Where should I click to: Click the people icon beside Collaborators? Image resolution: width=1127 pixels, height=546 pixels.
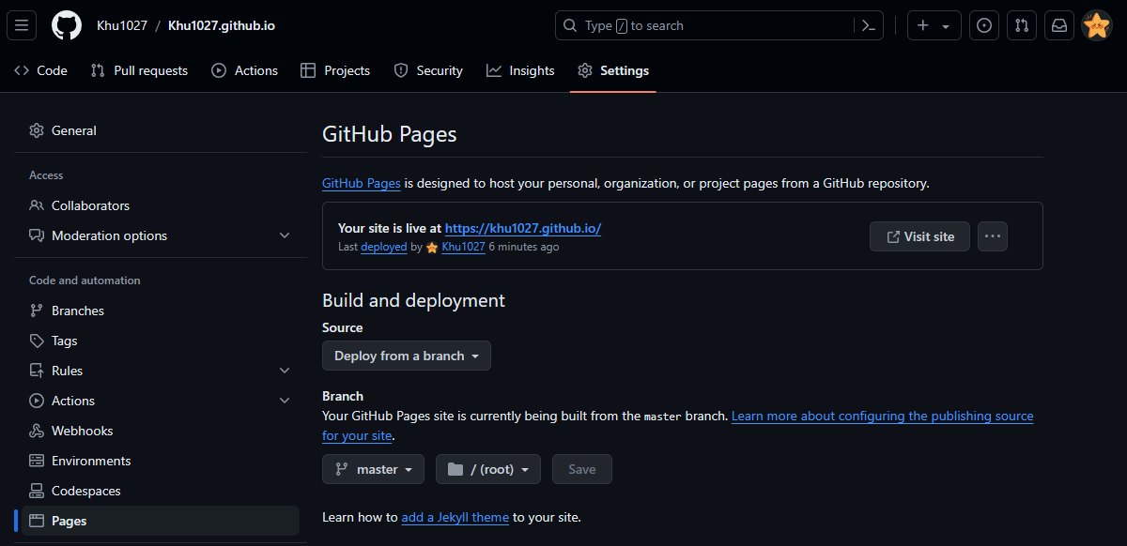coord(37,205)
